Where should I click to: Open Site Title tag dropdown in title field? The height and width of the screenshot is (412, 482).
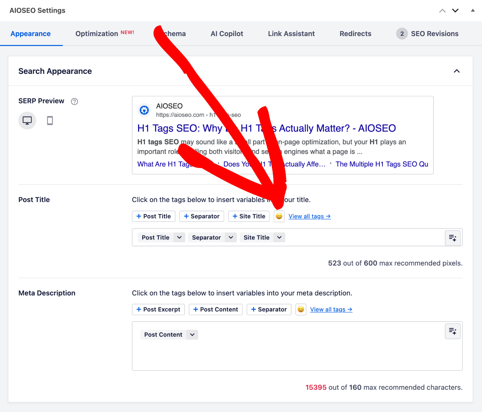279,237
